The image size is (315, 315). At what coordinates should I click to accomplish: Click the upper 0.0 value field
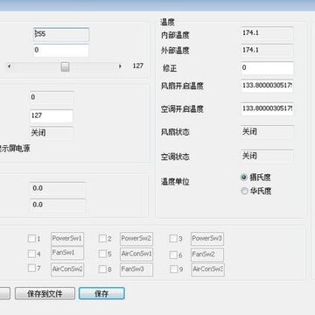click(x=58, y=189)
